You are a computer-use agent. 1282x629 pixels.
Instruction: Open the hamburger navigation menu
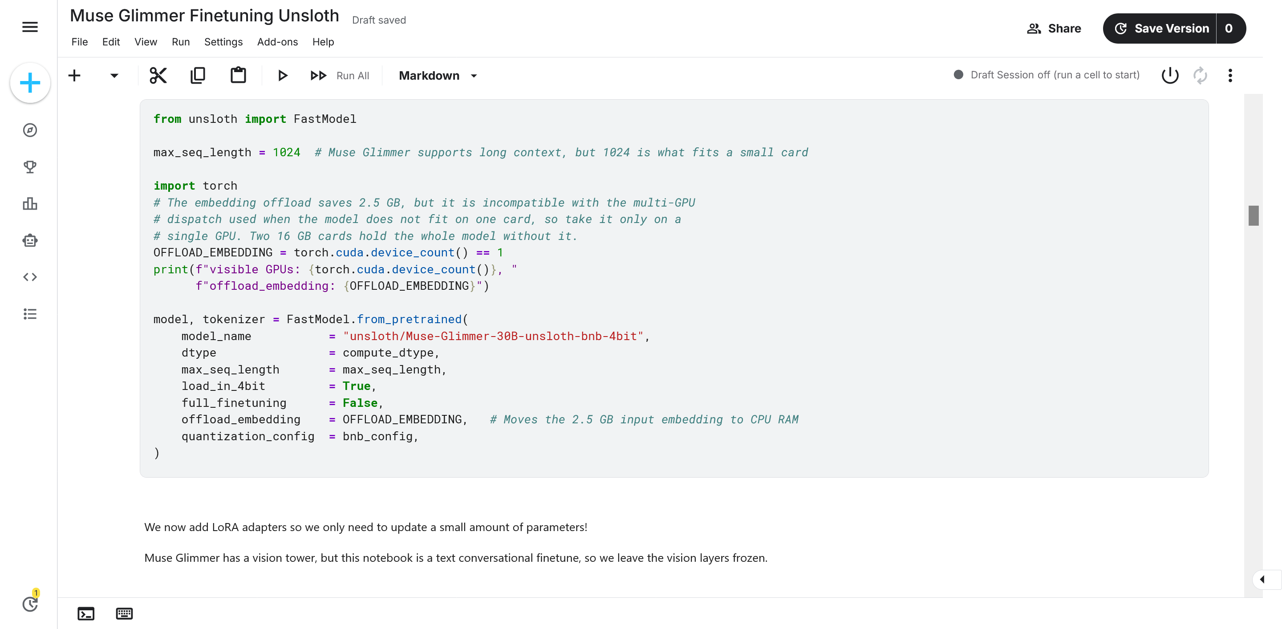coord(30,27)
